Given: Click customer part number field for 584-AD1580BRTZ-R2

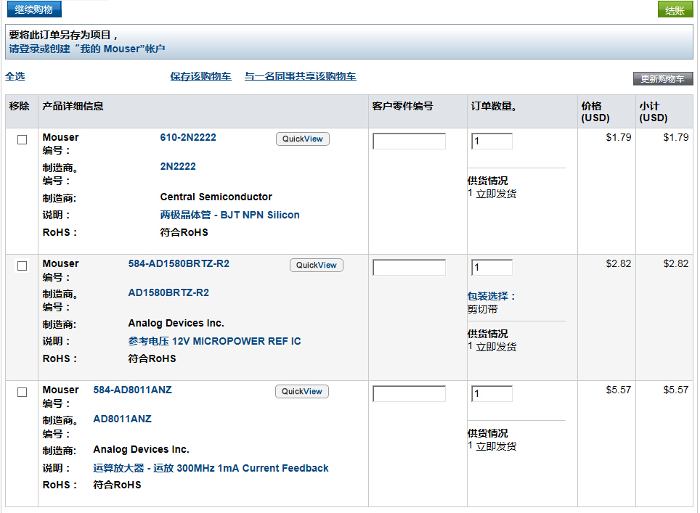Looking at the screenshot, I should click(409, 268).
